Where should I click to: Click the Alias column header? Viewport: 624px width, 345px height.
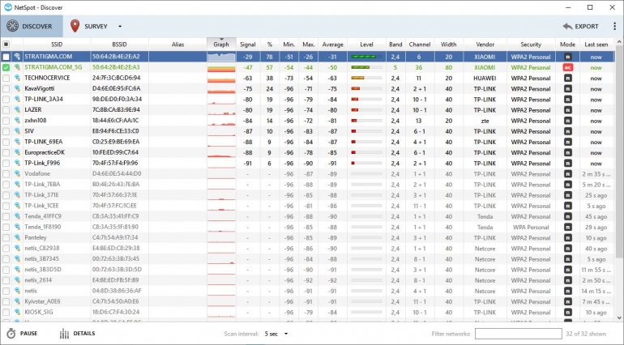177,45
